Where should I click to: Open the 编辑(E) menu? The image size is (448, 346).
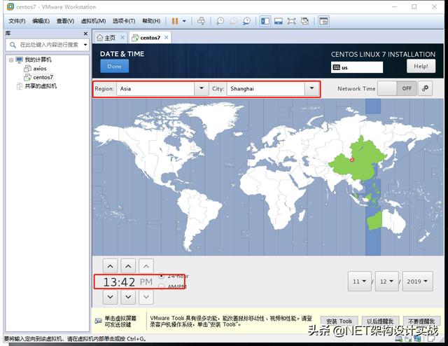[41, 21]
